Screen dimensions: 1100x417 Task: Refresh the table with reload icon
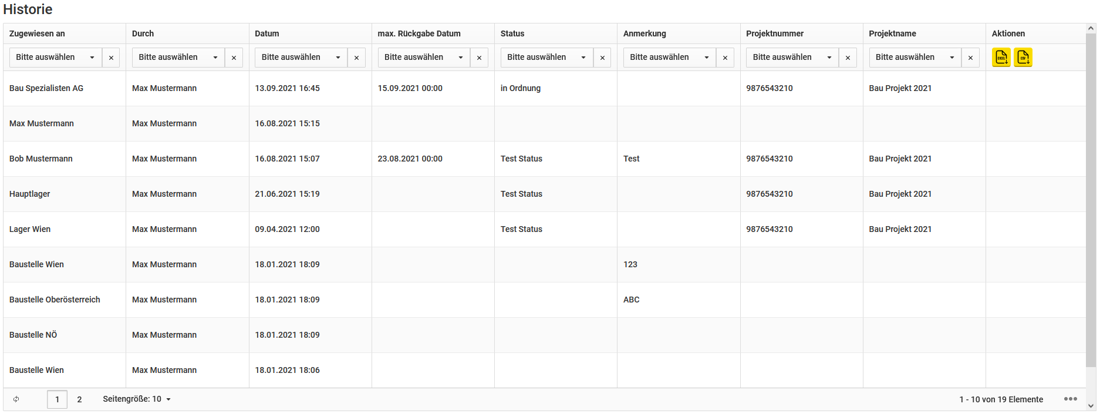[16, 399]
